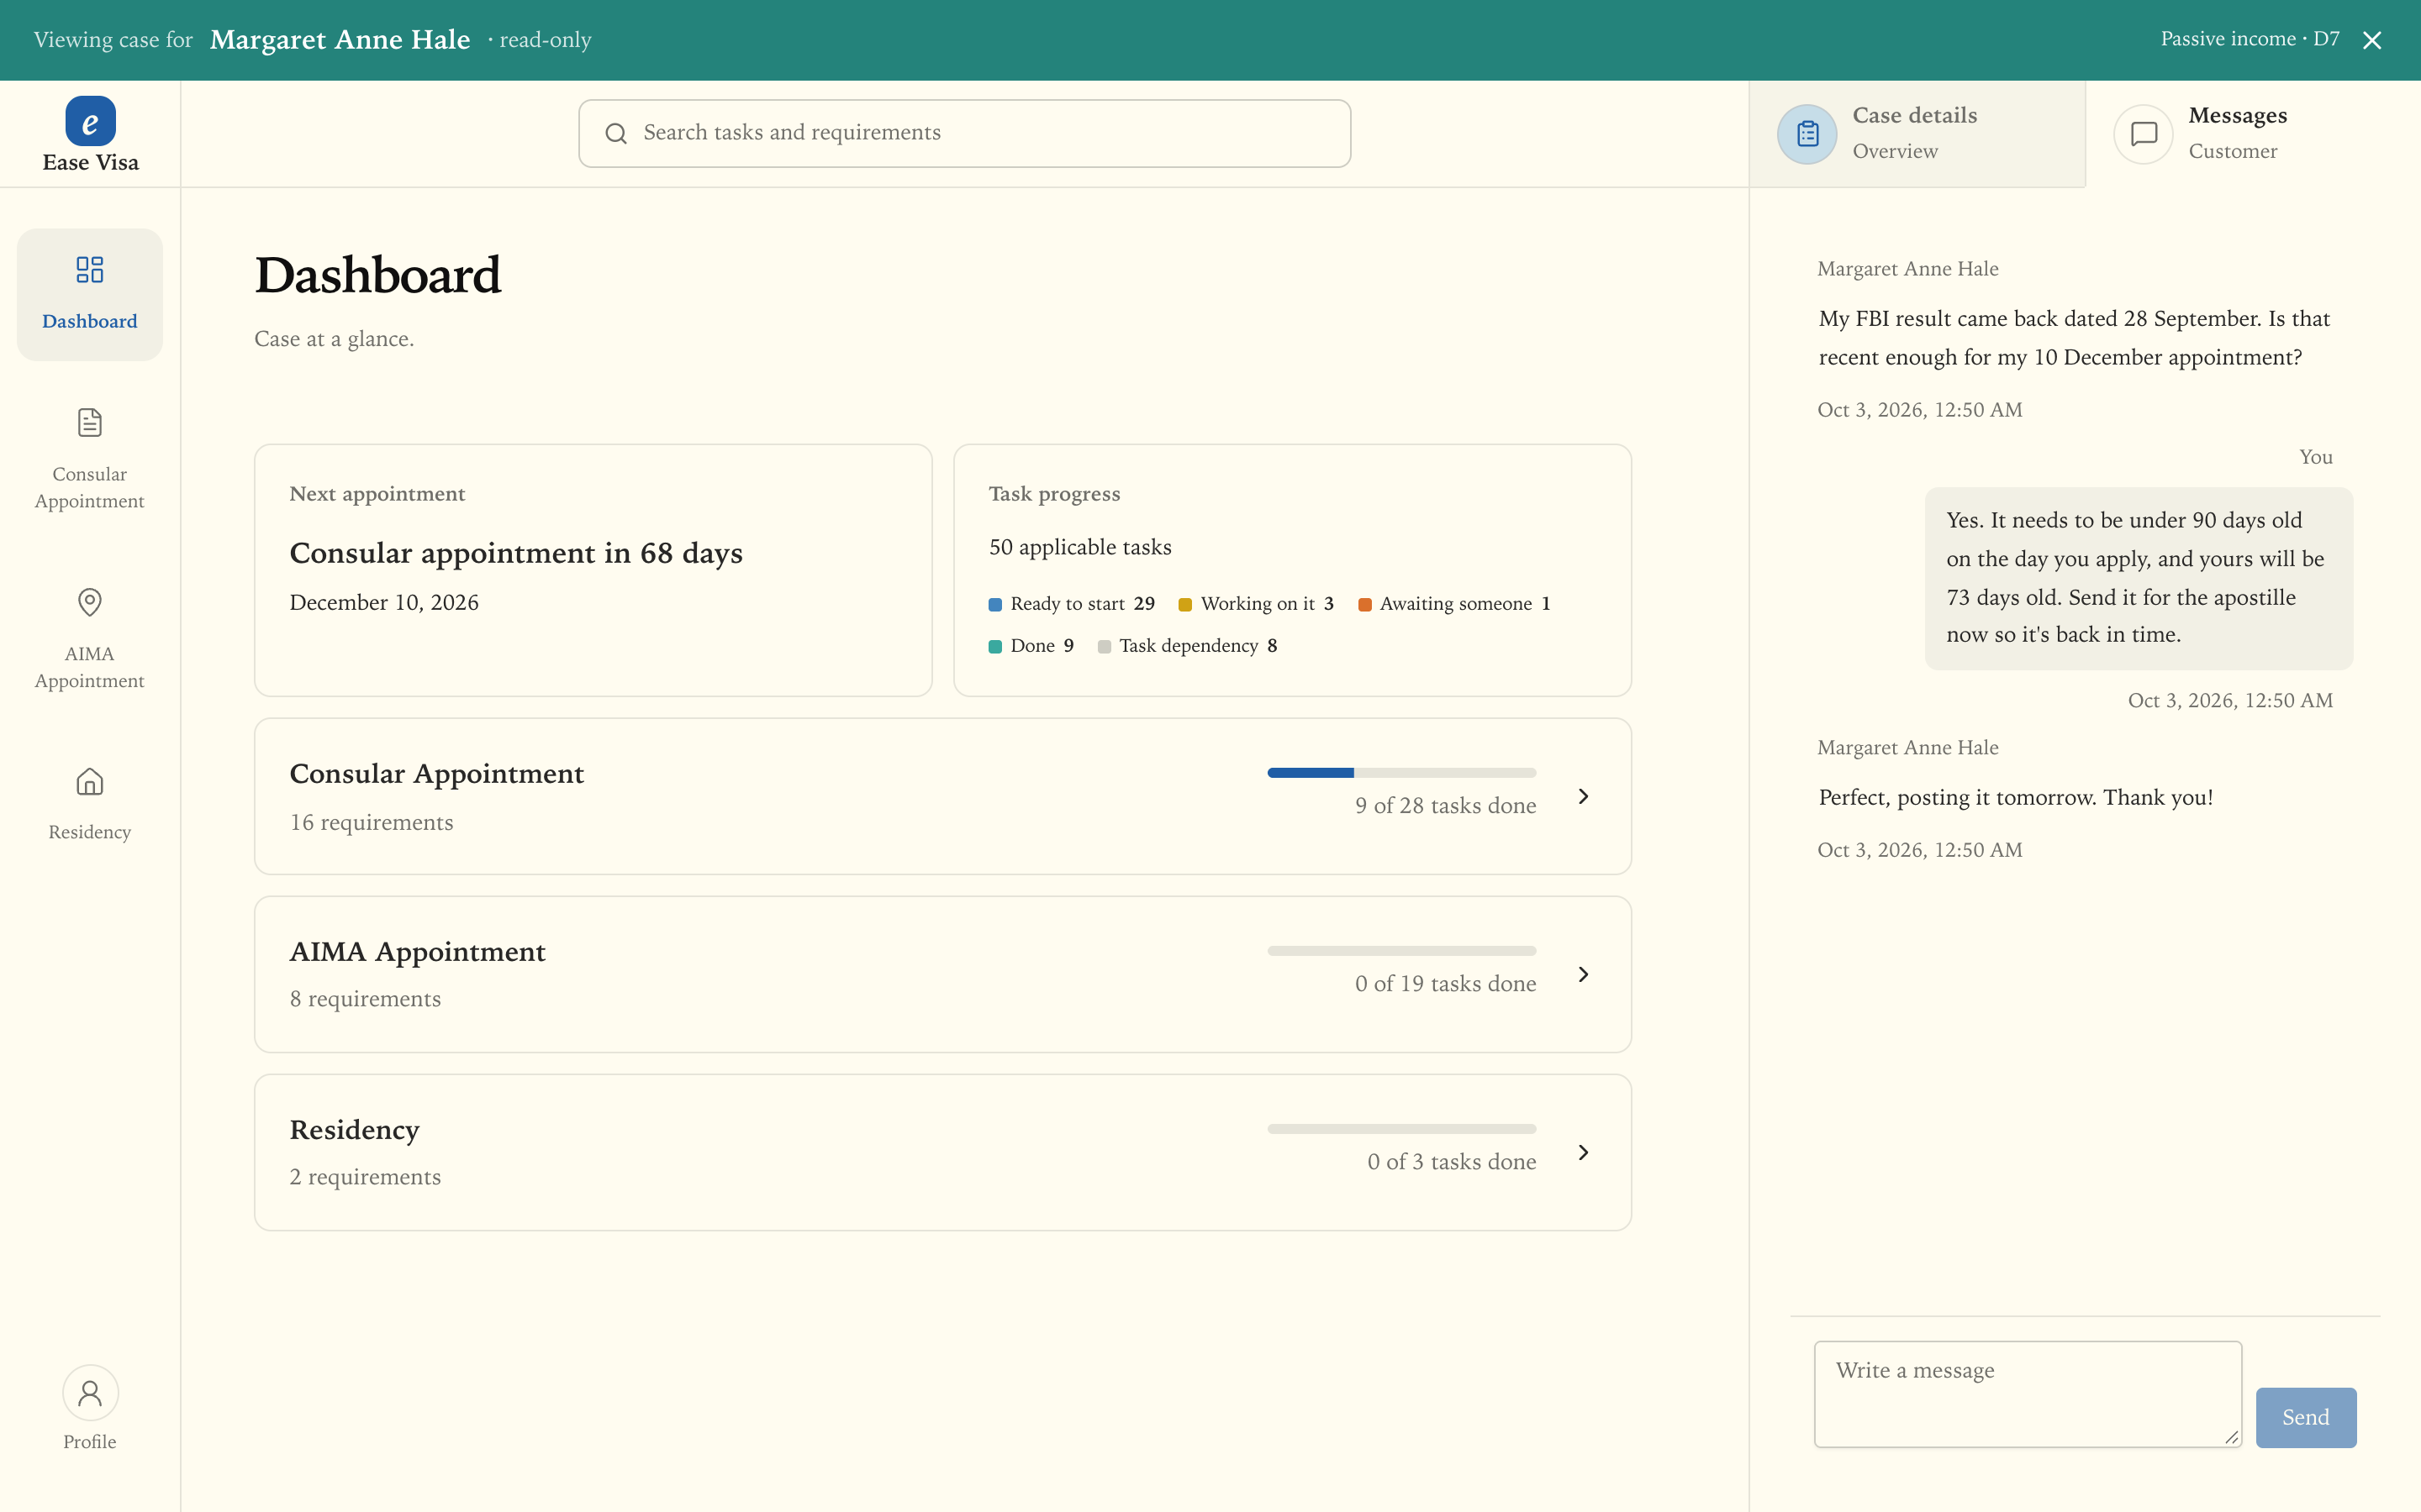Click the AIMA Appointment progress bar
Image resolution: width=2421 pixels, height=1512 pixels.
point(1401,950)
